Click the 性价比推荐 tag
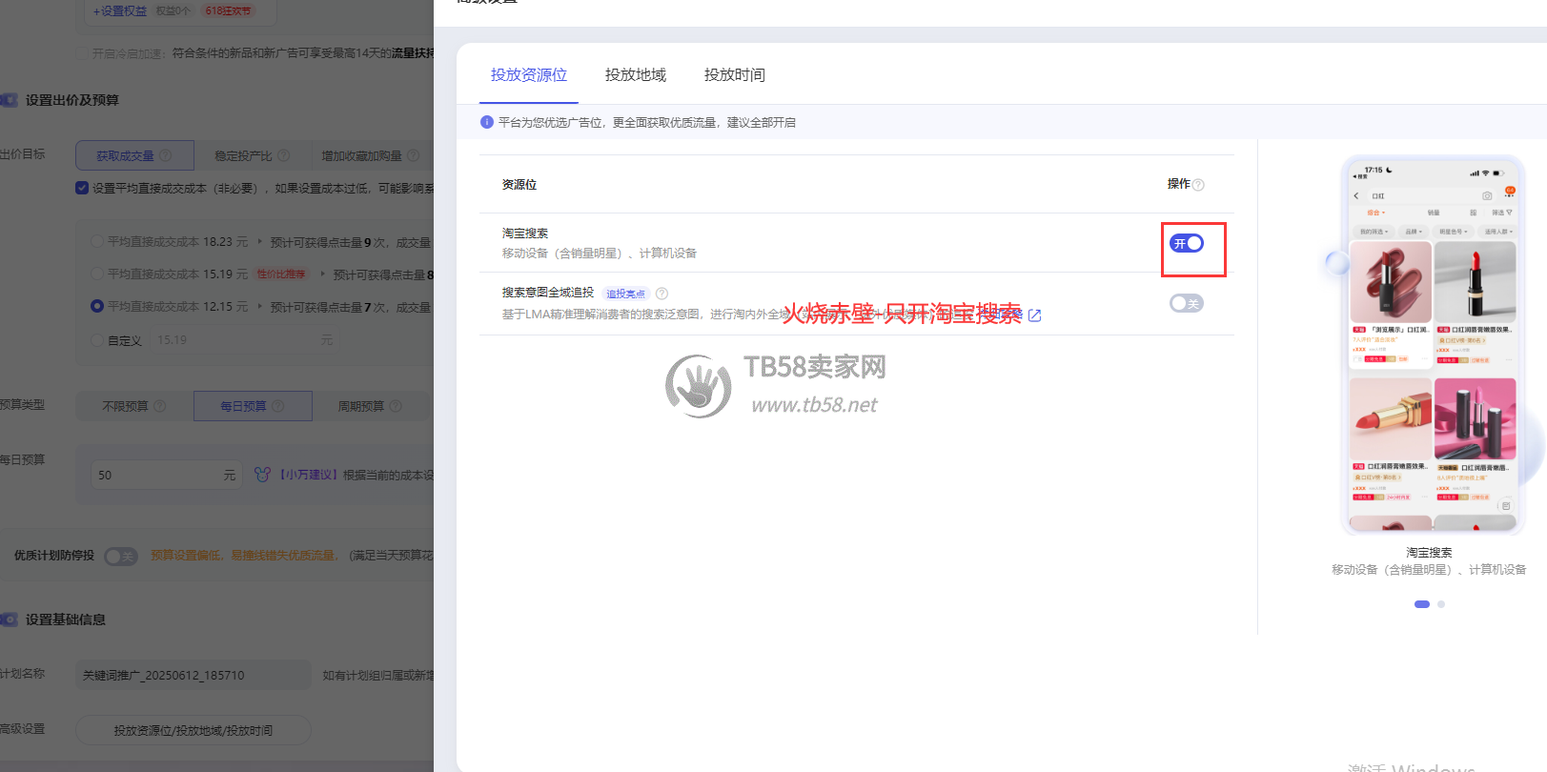The image size is (1547, 772). pyautogui.click(x=281, y=274)
